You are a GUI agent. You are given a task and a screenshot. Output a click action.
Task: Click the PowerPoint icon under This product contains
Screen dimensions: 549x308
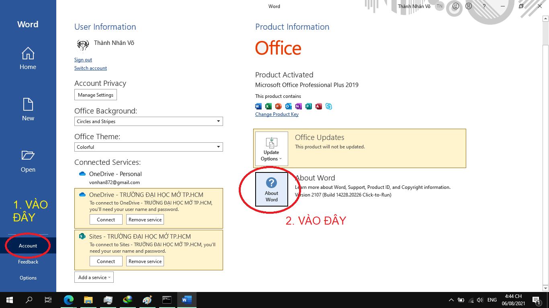pyautogui.click(x=278, y=106)
